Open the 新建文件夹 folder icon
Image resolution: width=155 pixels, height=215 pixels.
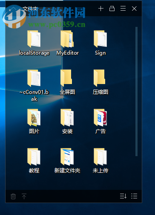(67, 157)
